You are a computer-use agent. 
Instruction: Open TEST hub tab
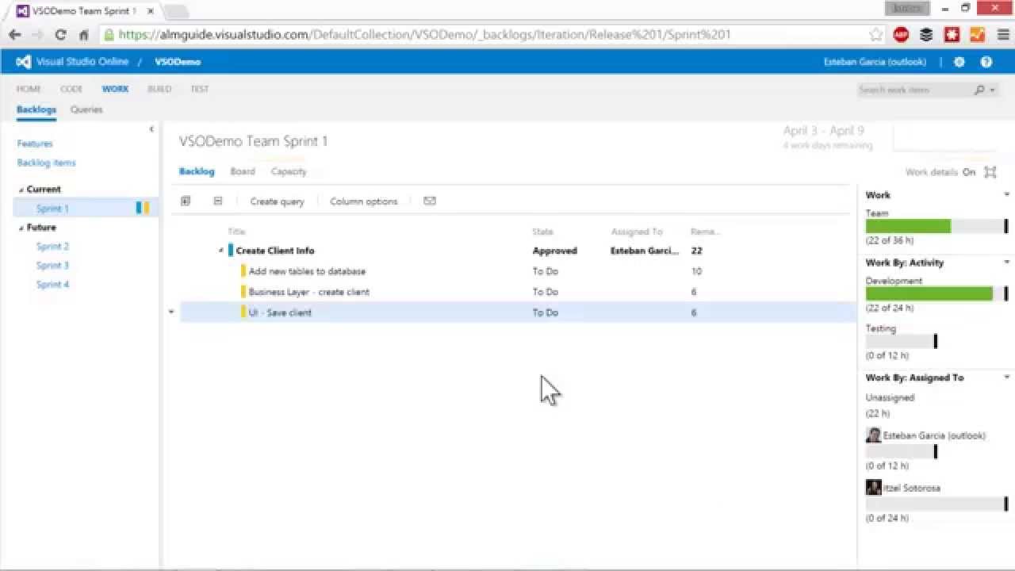point(200,89)
